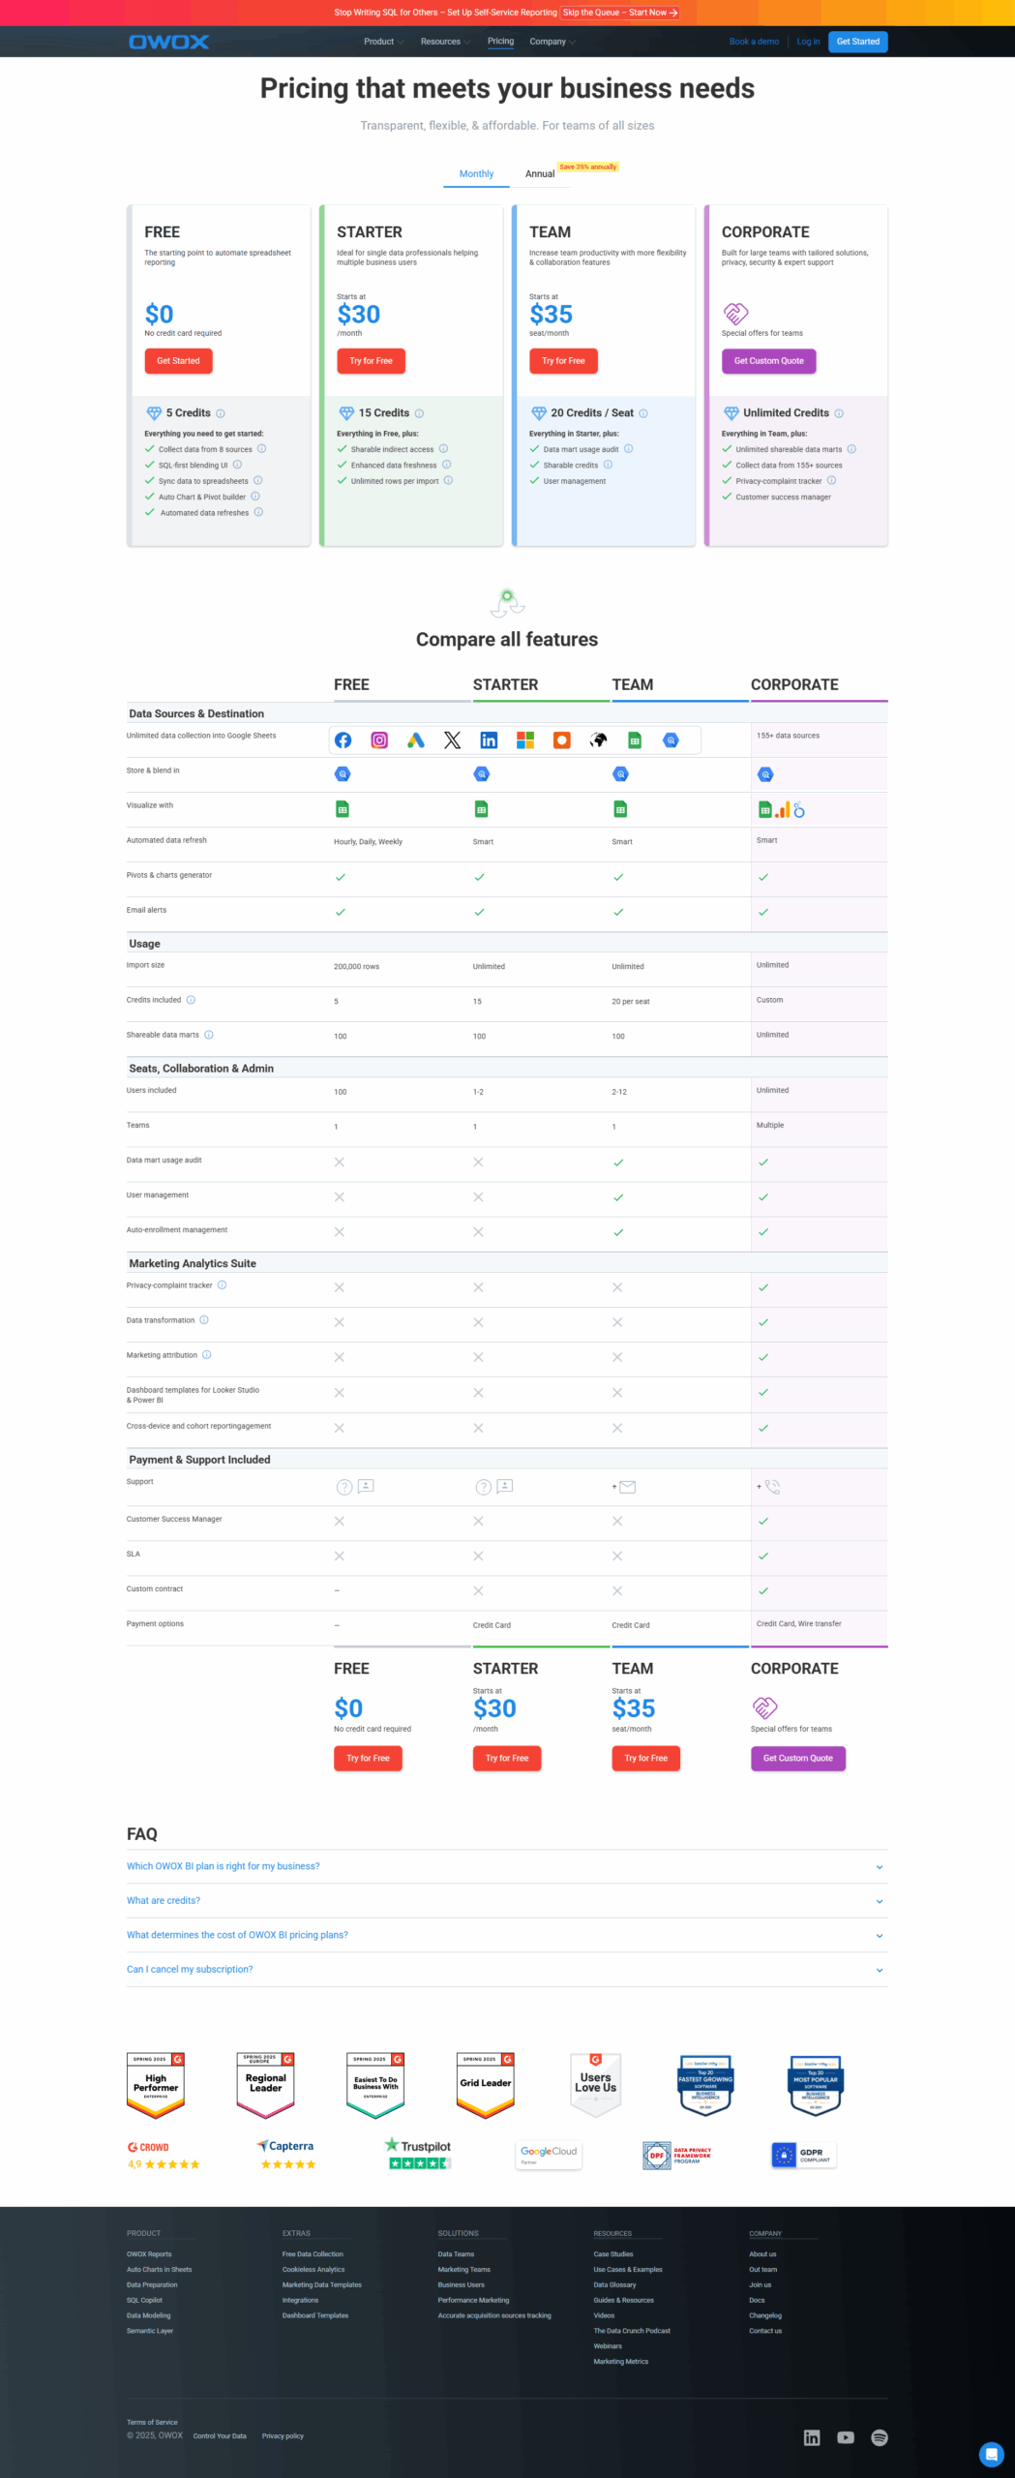Click the X (Twitter) data source icon
The image size is (1015, 2478).
[452, 740]
